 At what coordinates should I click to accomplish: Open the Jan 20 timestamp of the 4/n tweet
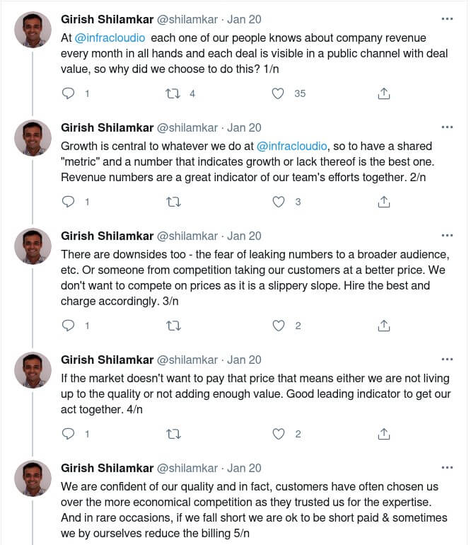pos(244,360)
